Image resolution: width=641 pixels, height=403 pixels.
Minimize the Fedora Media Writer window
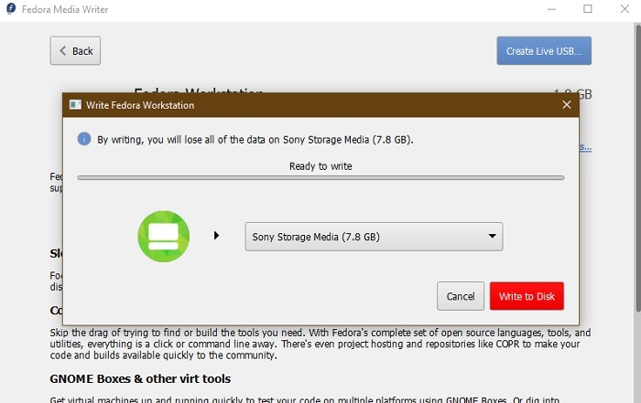coord(551,9)
